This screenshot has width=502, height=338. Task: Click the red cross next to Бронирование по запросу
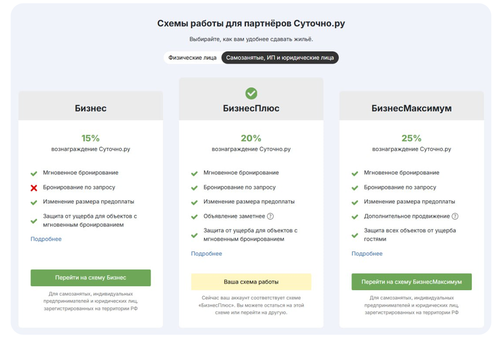(34, 188)
